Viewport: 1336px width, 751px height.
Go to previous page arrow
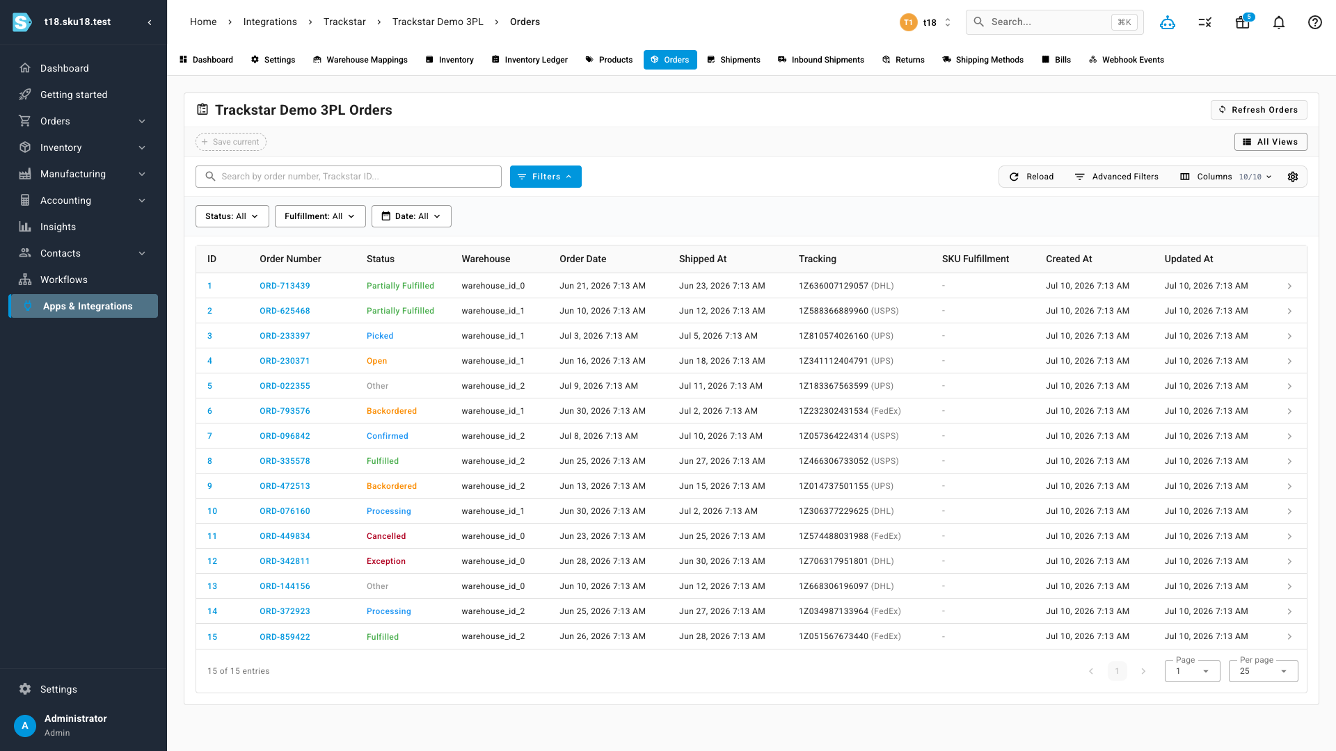tap(1091, 671)
